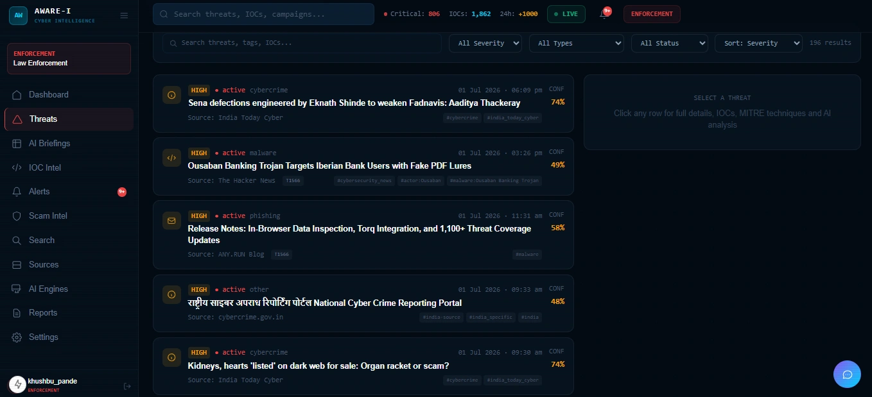Click the 196 results count
The image size is (872, 397).
pyautogui.click(x=830, y=43)
